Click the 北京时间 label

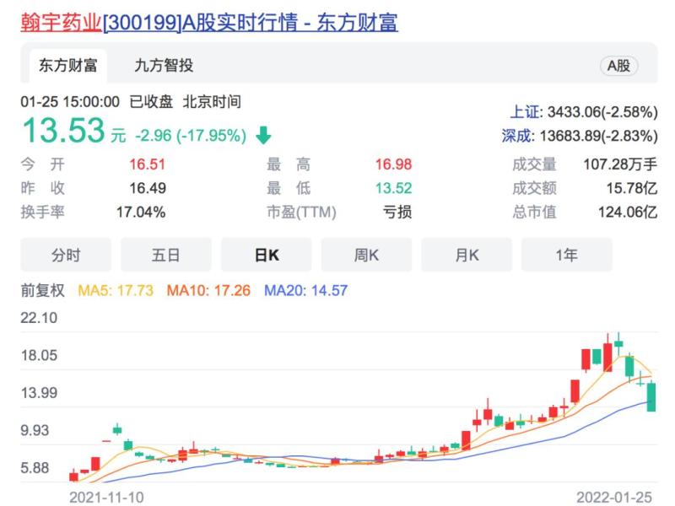pyautogui.click(x=212, y=102)
